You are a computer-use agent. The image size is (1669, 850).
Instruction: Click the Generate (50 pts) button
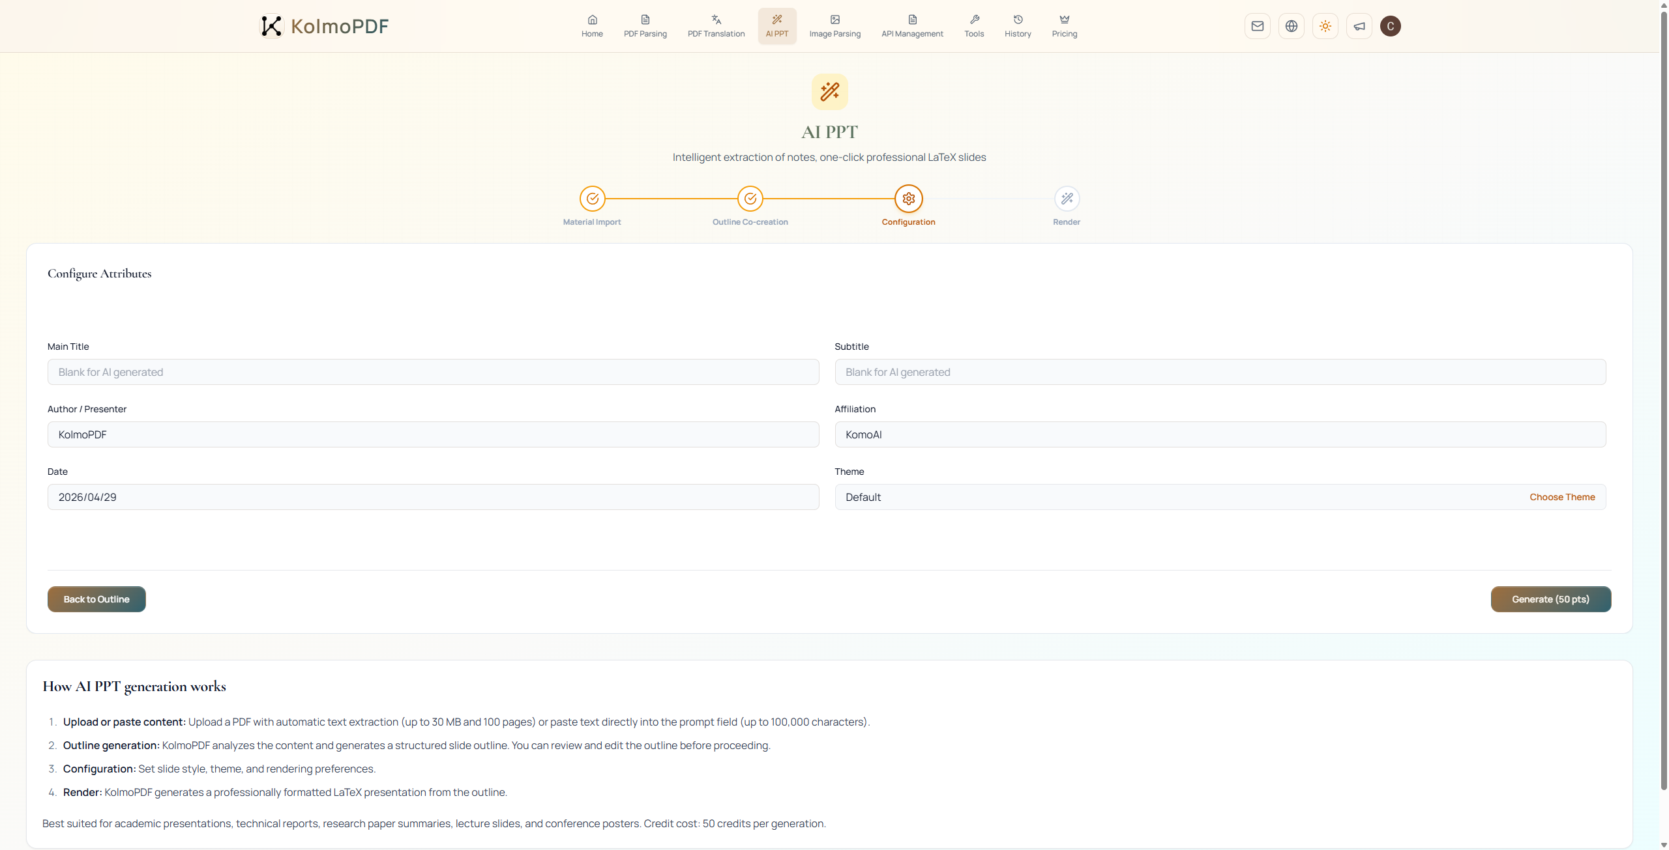[1550, 599]
